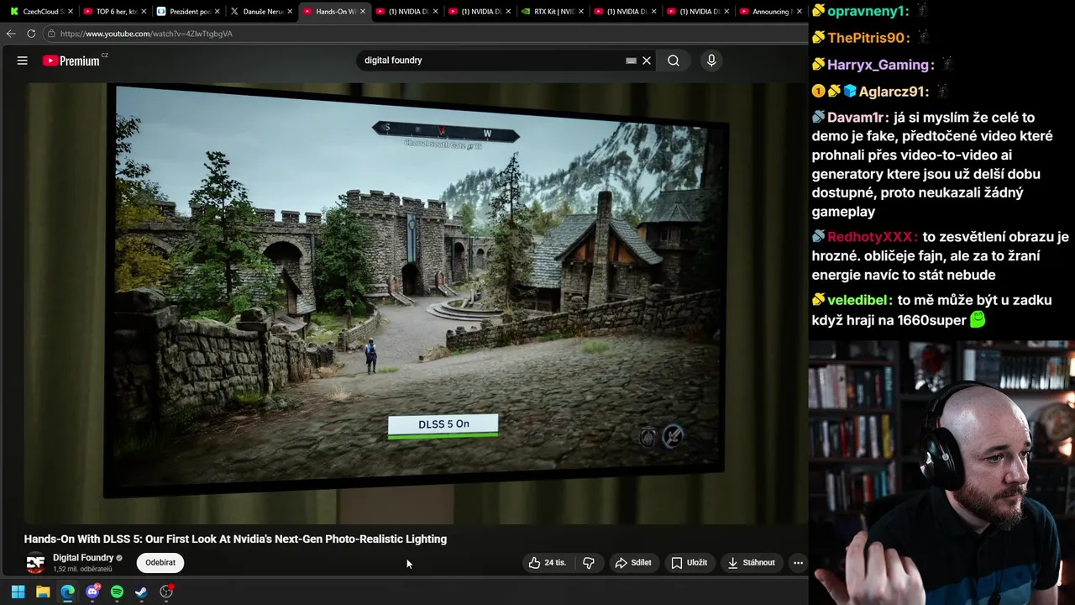1075x605 pixels.
Task: Open Microsoft Edge from taskbar
Action: 67,592
